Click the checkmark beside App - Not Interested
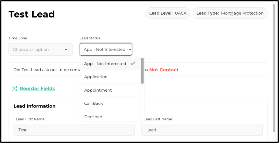This screenshot has height=143, width=279. (x=133, y=63)
